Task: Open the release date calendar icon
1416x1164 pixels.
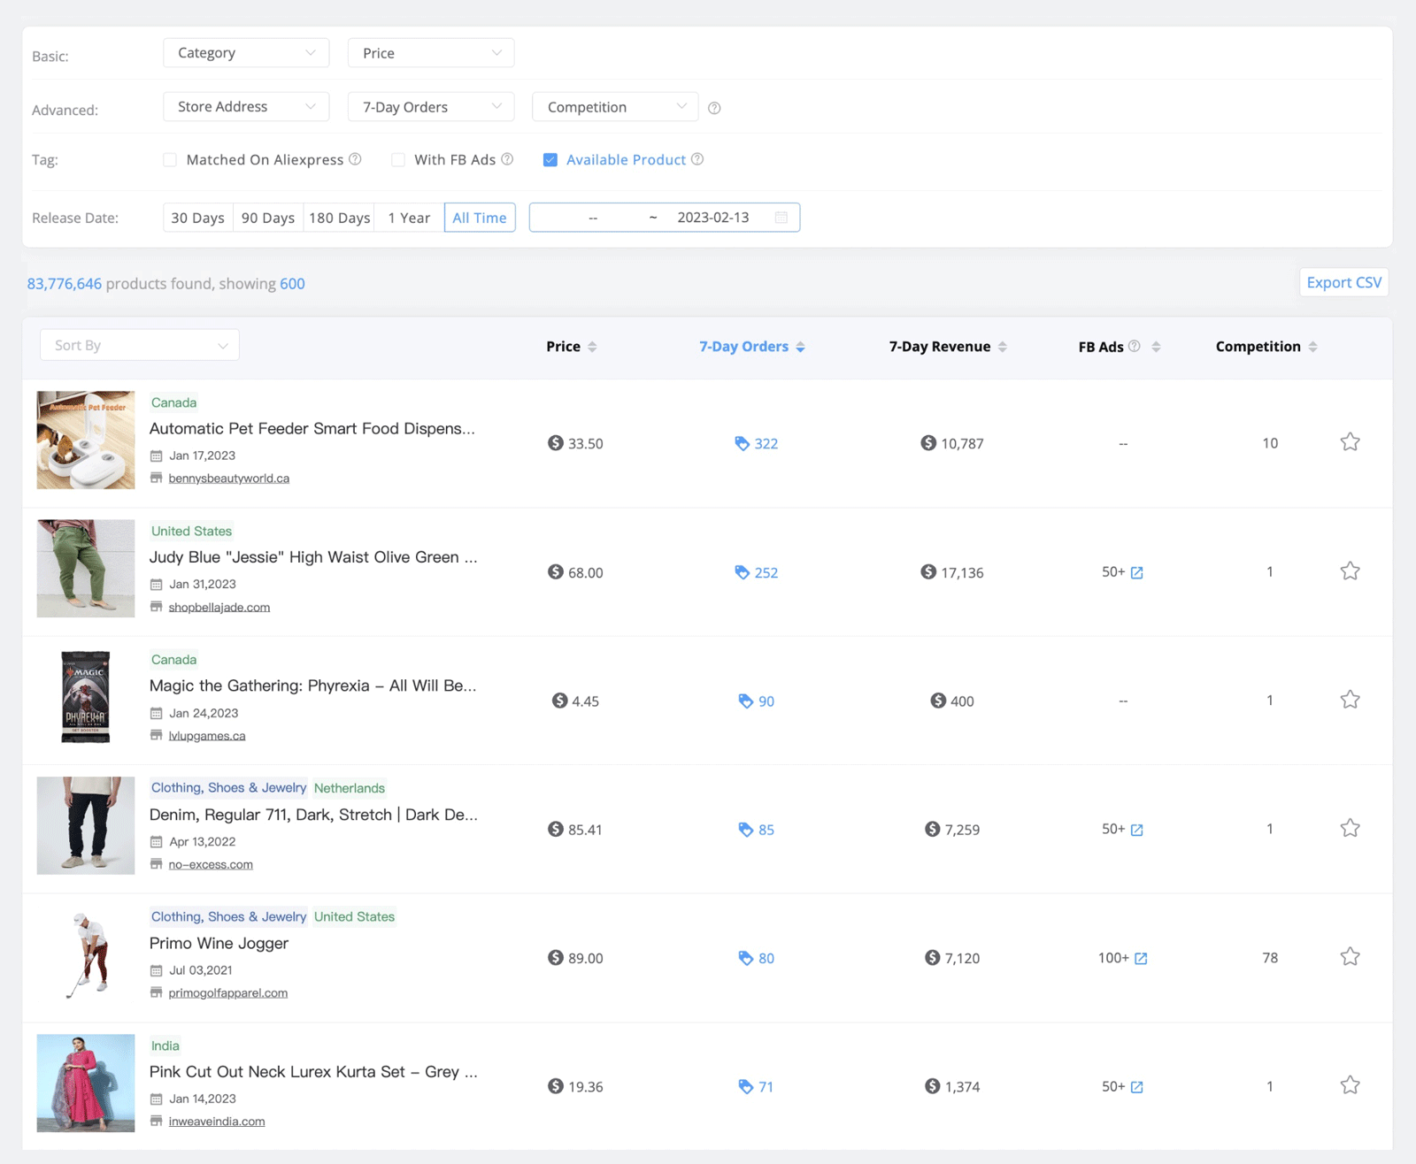Action: click(x=781, y=218)
